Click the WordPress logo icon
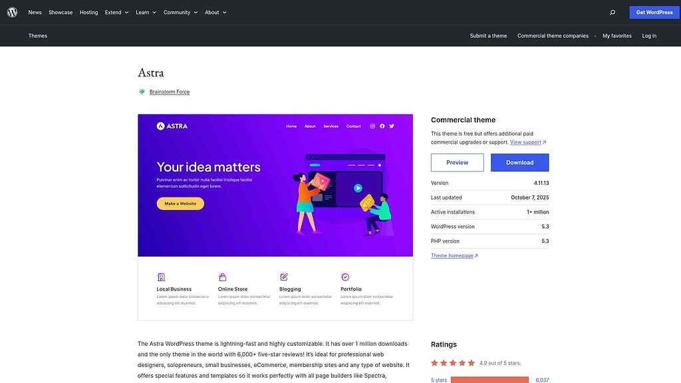Viewport: 681px width, 383px height. tap(12, 12)
